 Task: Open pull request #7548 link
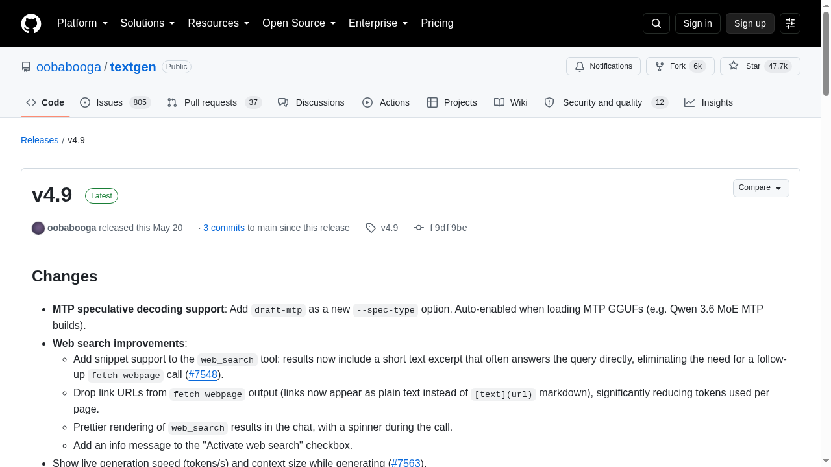coord(203,375)
